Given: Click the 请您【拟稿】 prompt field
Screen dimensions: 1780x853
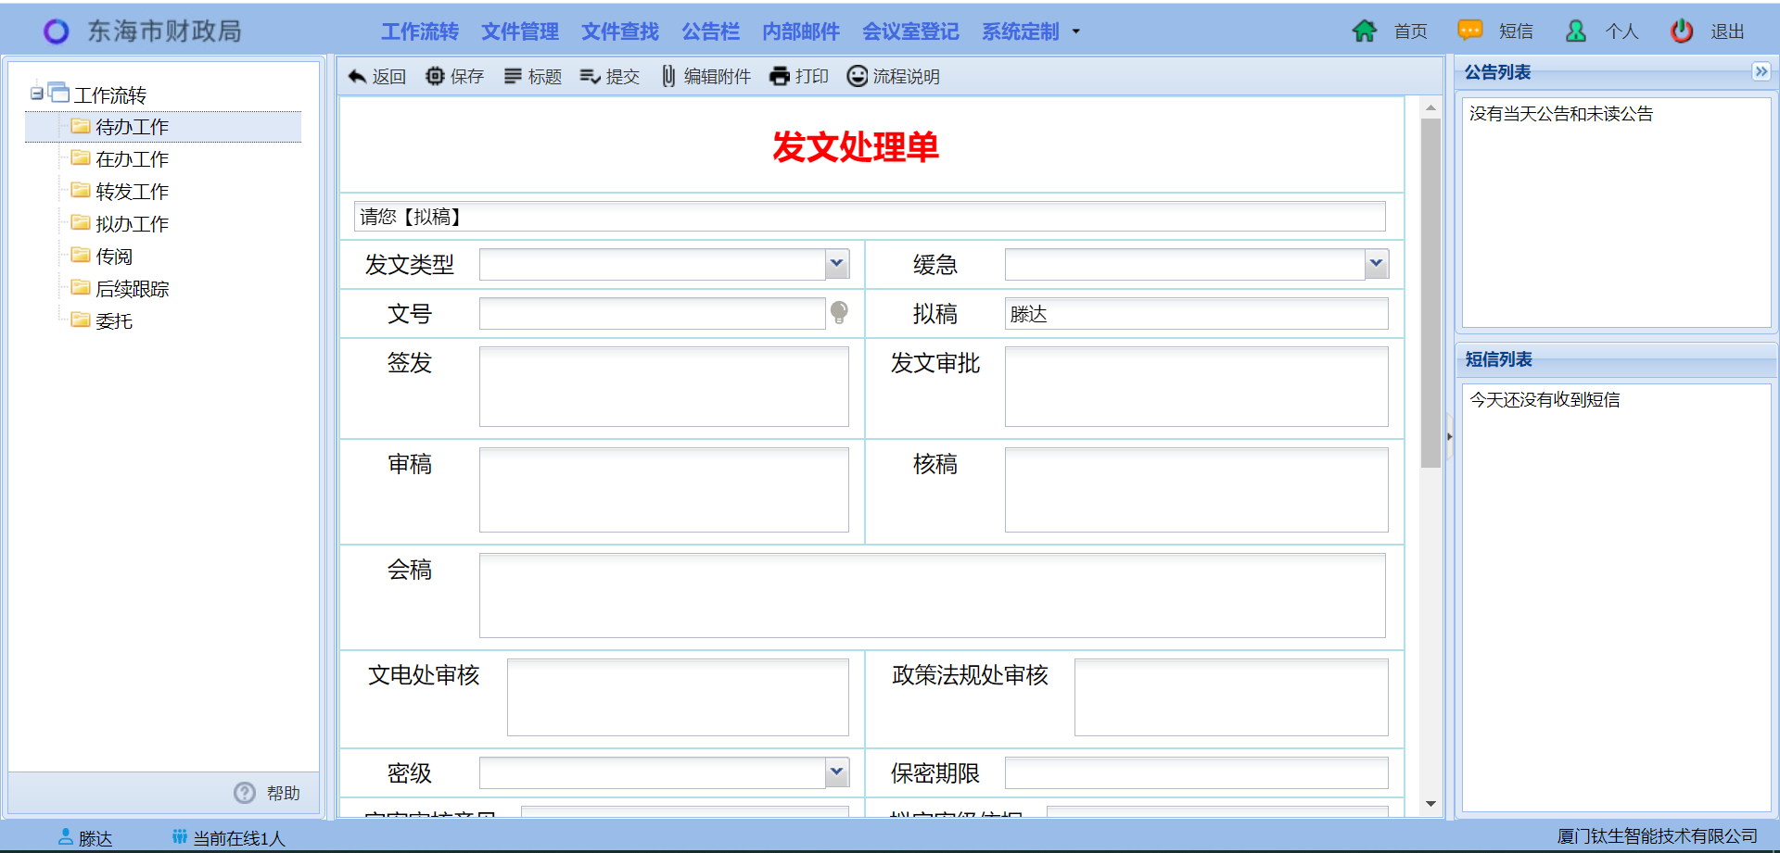Looking at the screenshot, I should coord(870,217).
